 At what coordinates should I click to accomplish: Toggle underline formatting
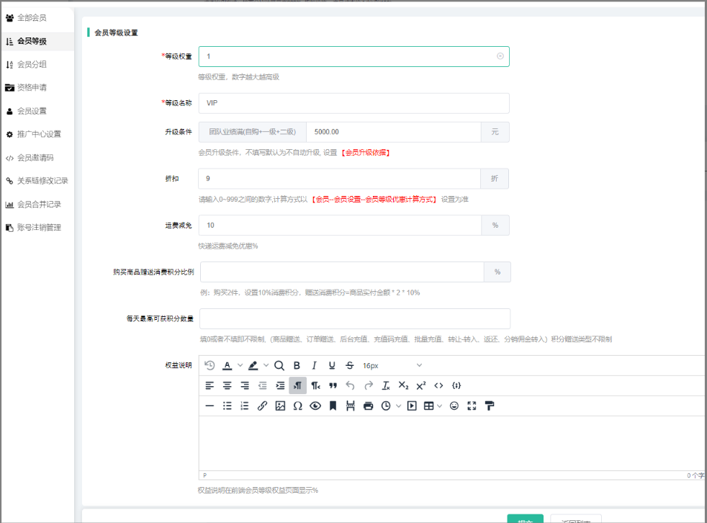pyautogui.click(x=332, y=365)
